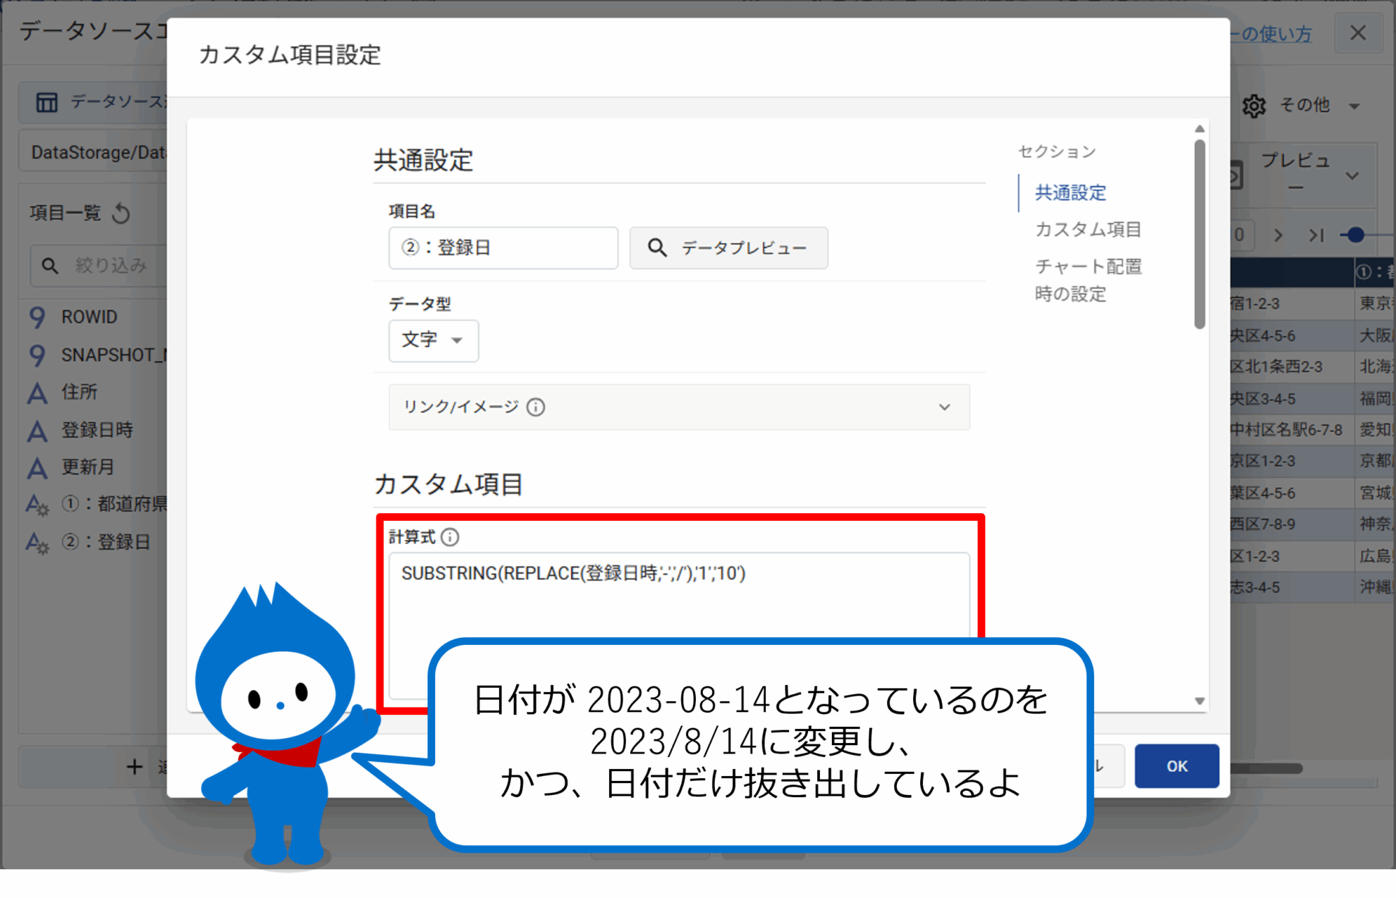
Task: Click the refresh icon next to 項目一覧
Action: [121, 213]
